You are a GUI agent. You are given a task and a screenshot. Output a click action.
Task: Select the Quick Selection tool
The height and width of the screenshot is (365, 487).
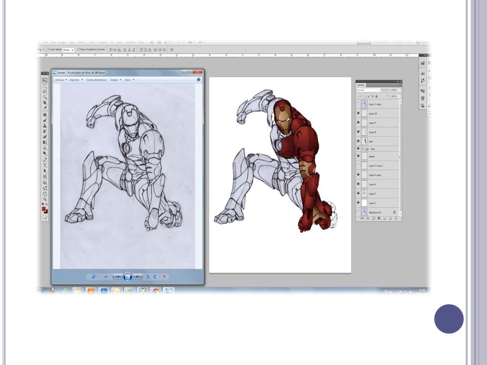[45, 97]
